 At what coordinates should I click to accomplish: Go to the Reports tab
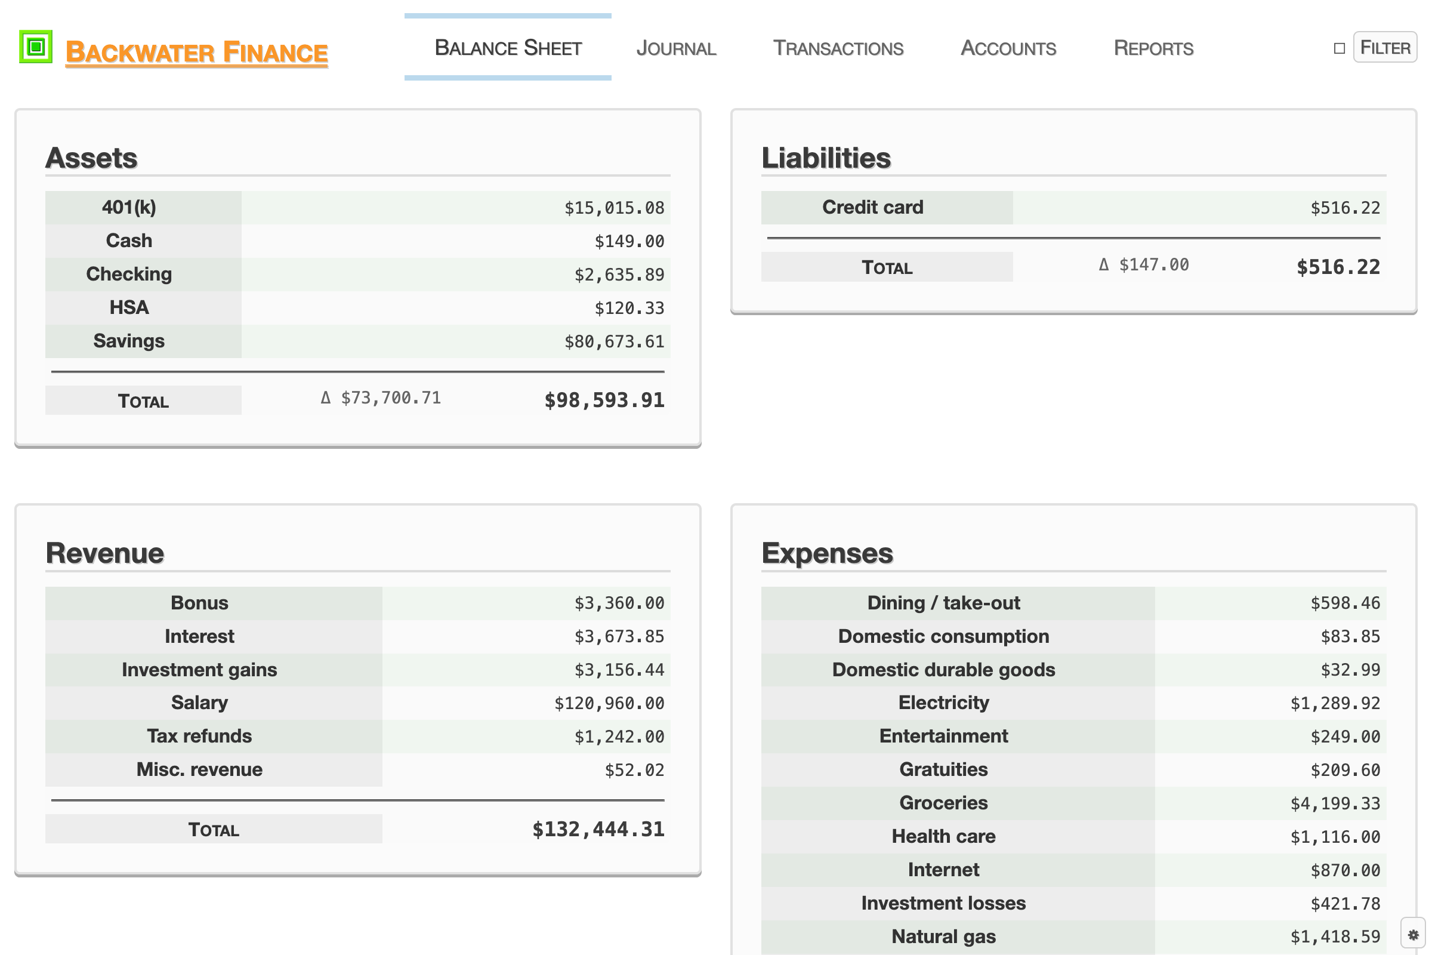tap(1153, 48)
